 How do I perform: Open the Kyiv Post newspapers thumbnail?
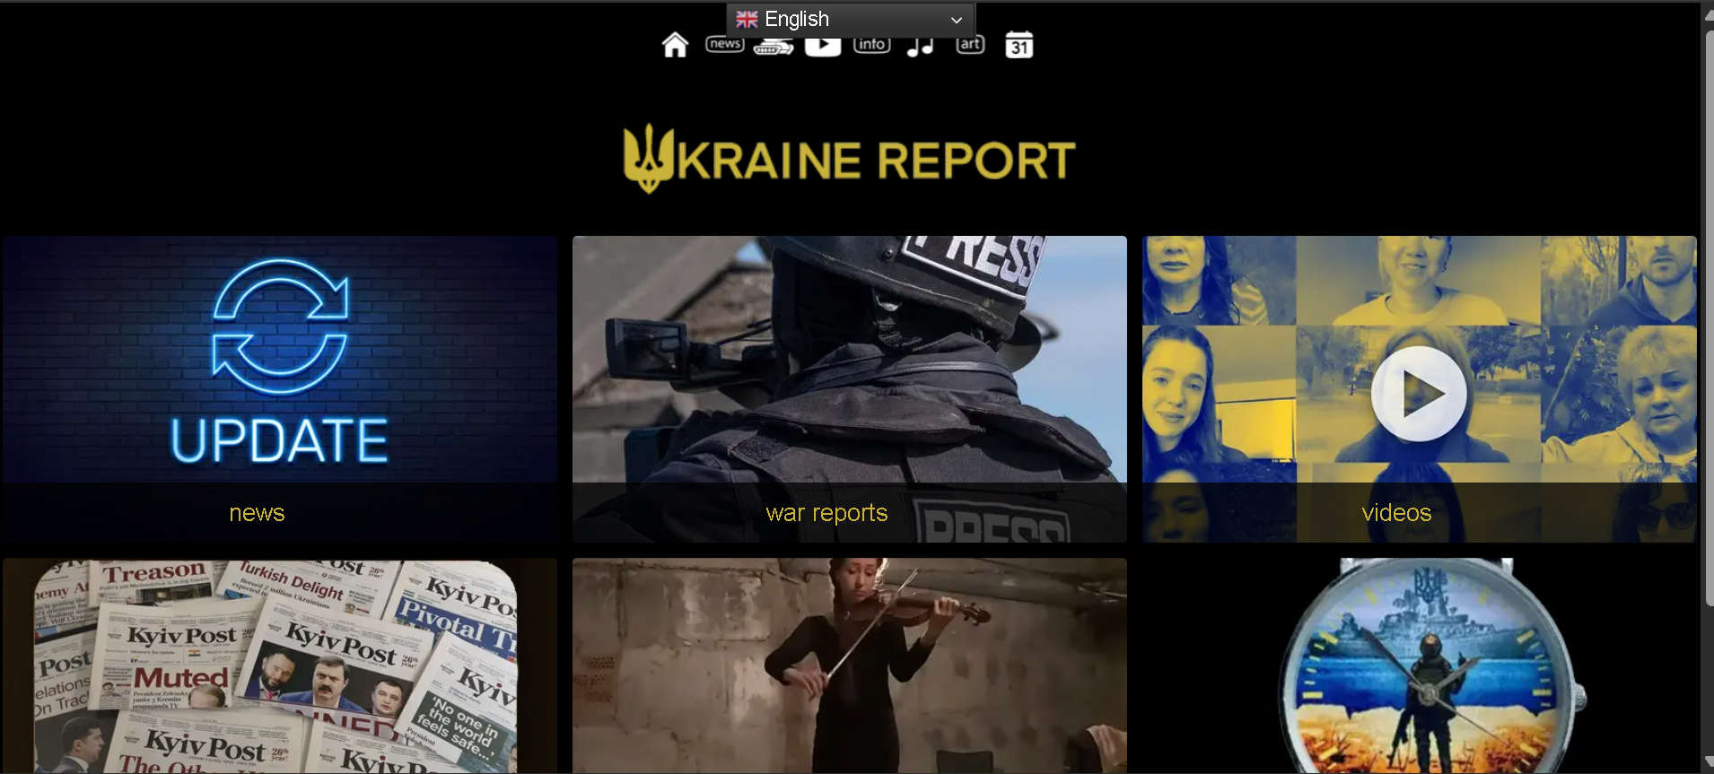280,665
